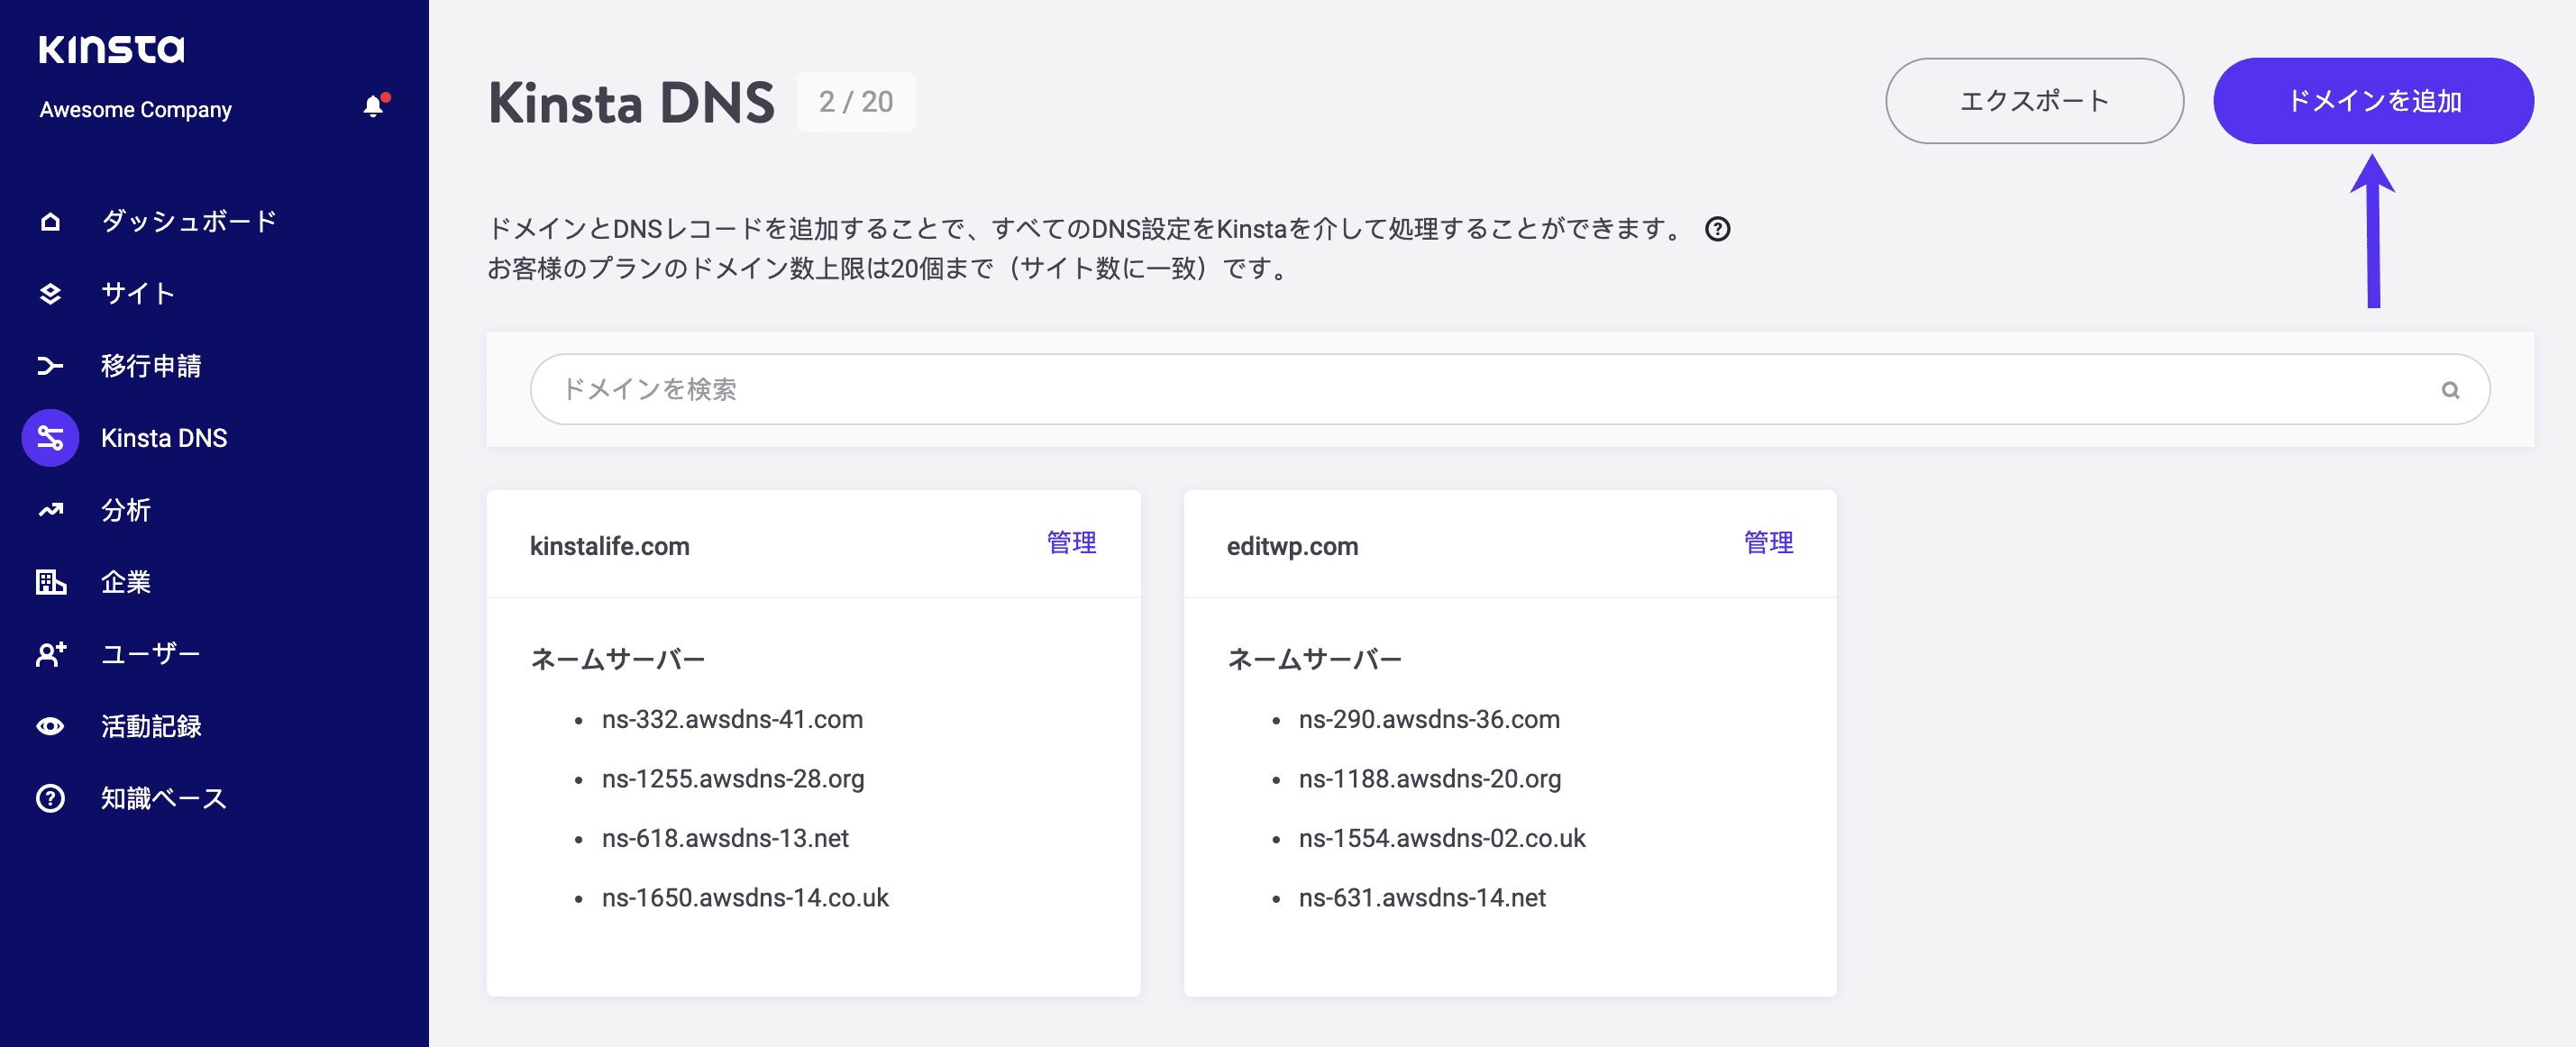Open the サイト menu item
This screenshot has width=2576, height=1047.
click(138, 293)
